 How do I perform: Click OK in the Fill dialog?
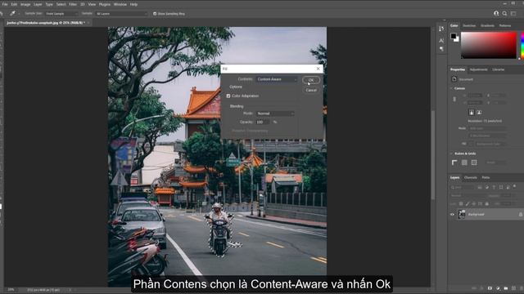tap(311, 80)
